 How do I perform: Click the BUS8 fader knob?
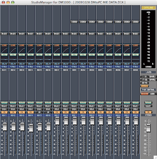click(x=136, y=121)
